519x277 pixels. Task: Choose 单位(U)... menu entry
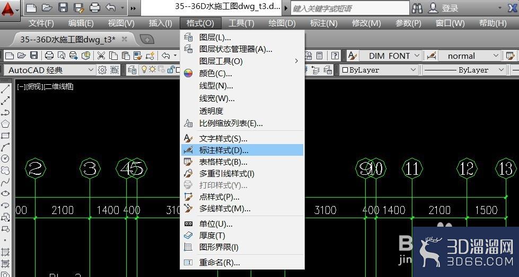tap(242, 224)
